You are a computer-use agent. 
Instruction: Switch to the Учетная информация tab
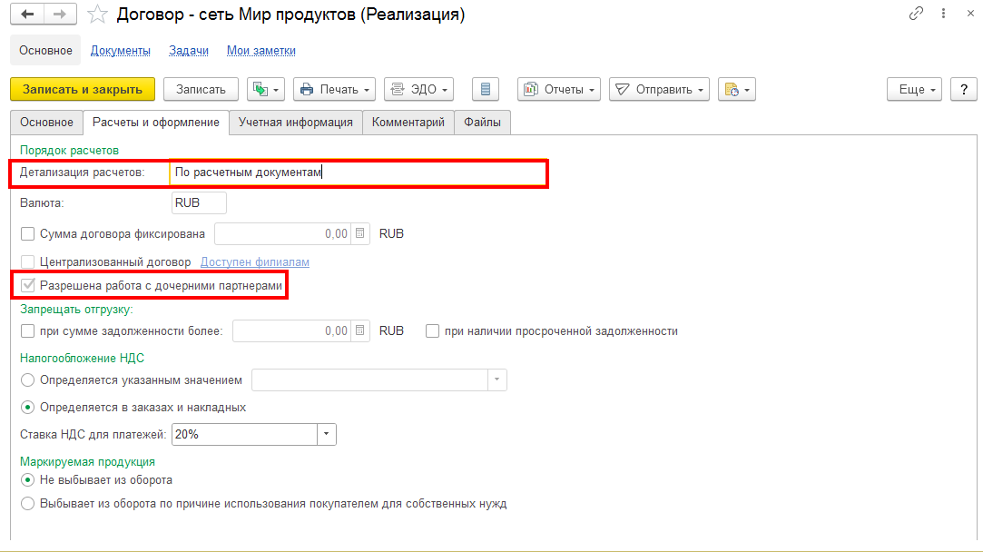[295, 122]
